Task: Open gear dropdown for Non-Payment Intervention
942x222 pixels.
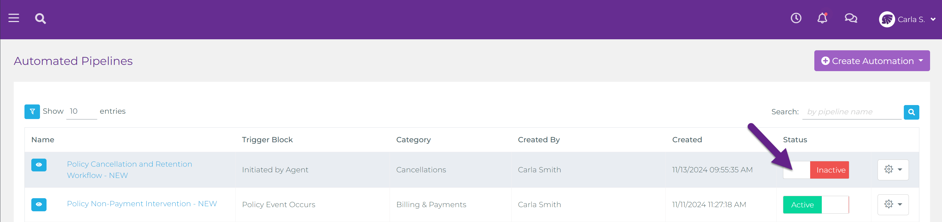Action: [x=892, y=204]
